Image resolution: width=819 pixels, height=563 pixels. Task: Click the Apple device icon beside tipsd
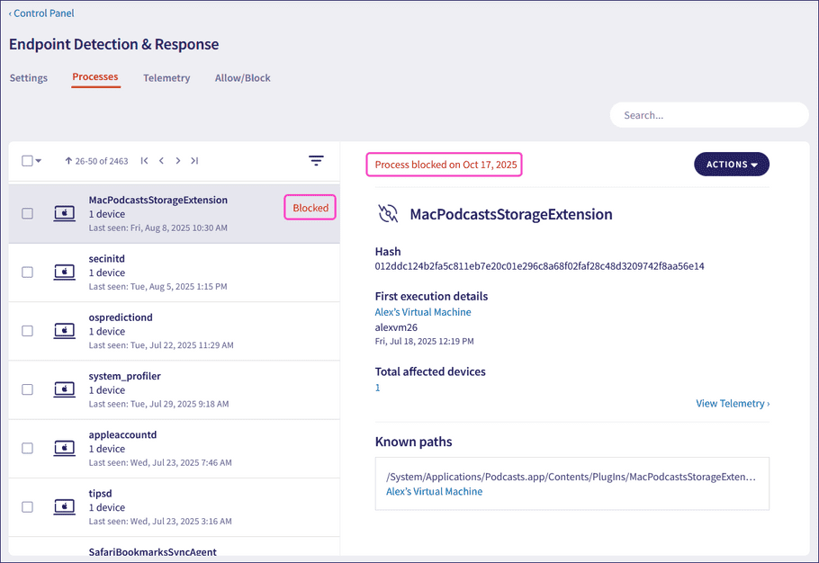(x=64, y=506)
